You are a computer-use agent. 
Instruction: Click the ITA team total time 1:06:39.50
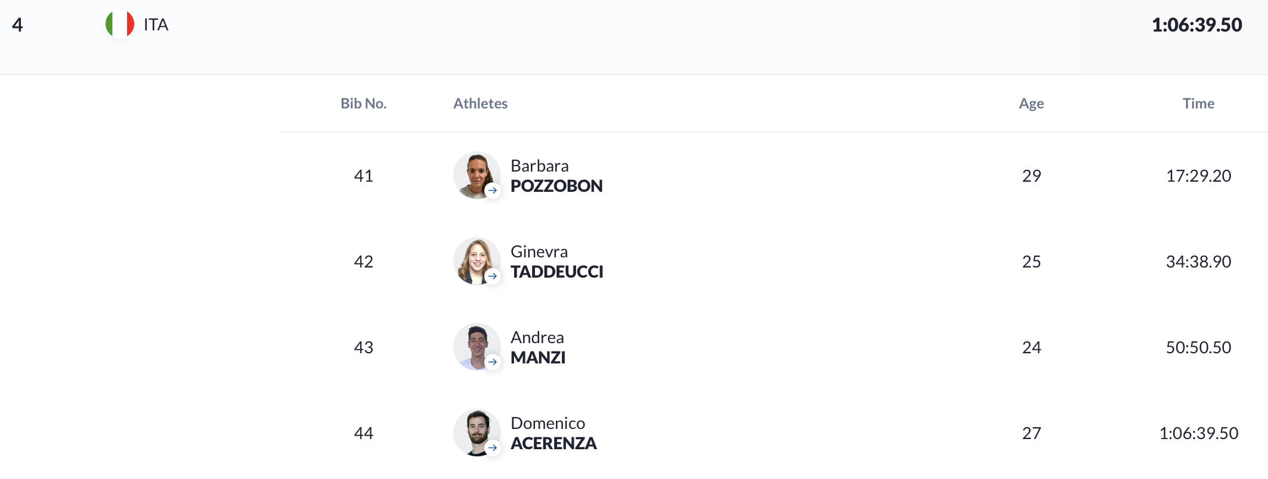1196,25
